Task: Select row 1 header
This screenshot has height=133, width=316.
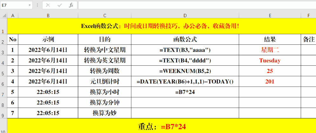Action: coord(3,26)
